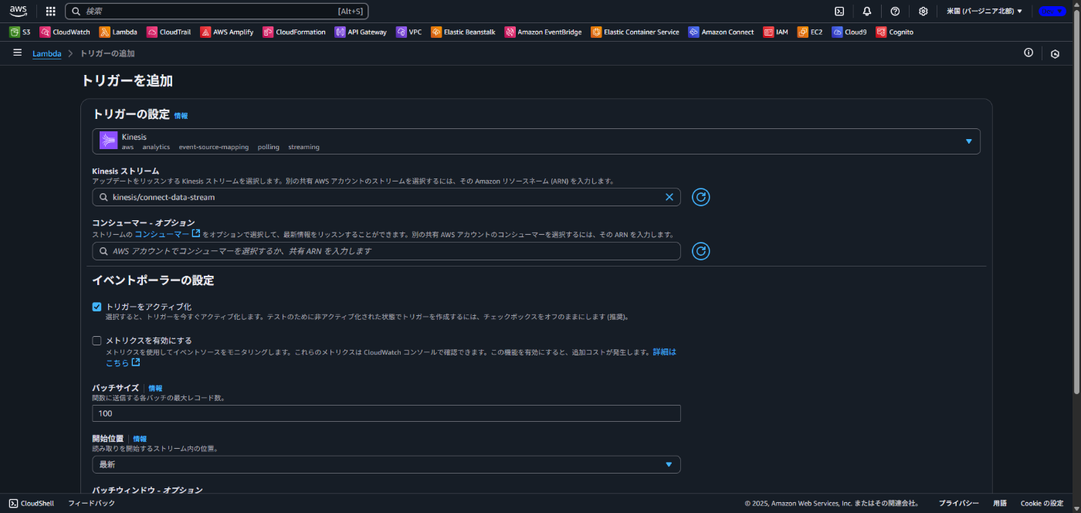This screenshot has height=513, width=1081.
Task: Open 用語 footer link
Action: (x=1000, y=503)
